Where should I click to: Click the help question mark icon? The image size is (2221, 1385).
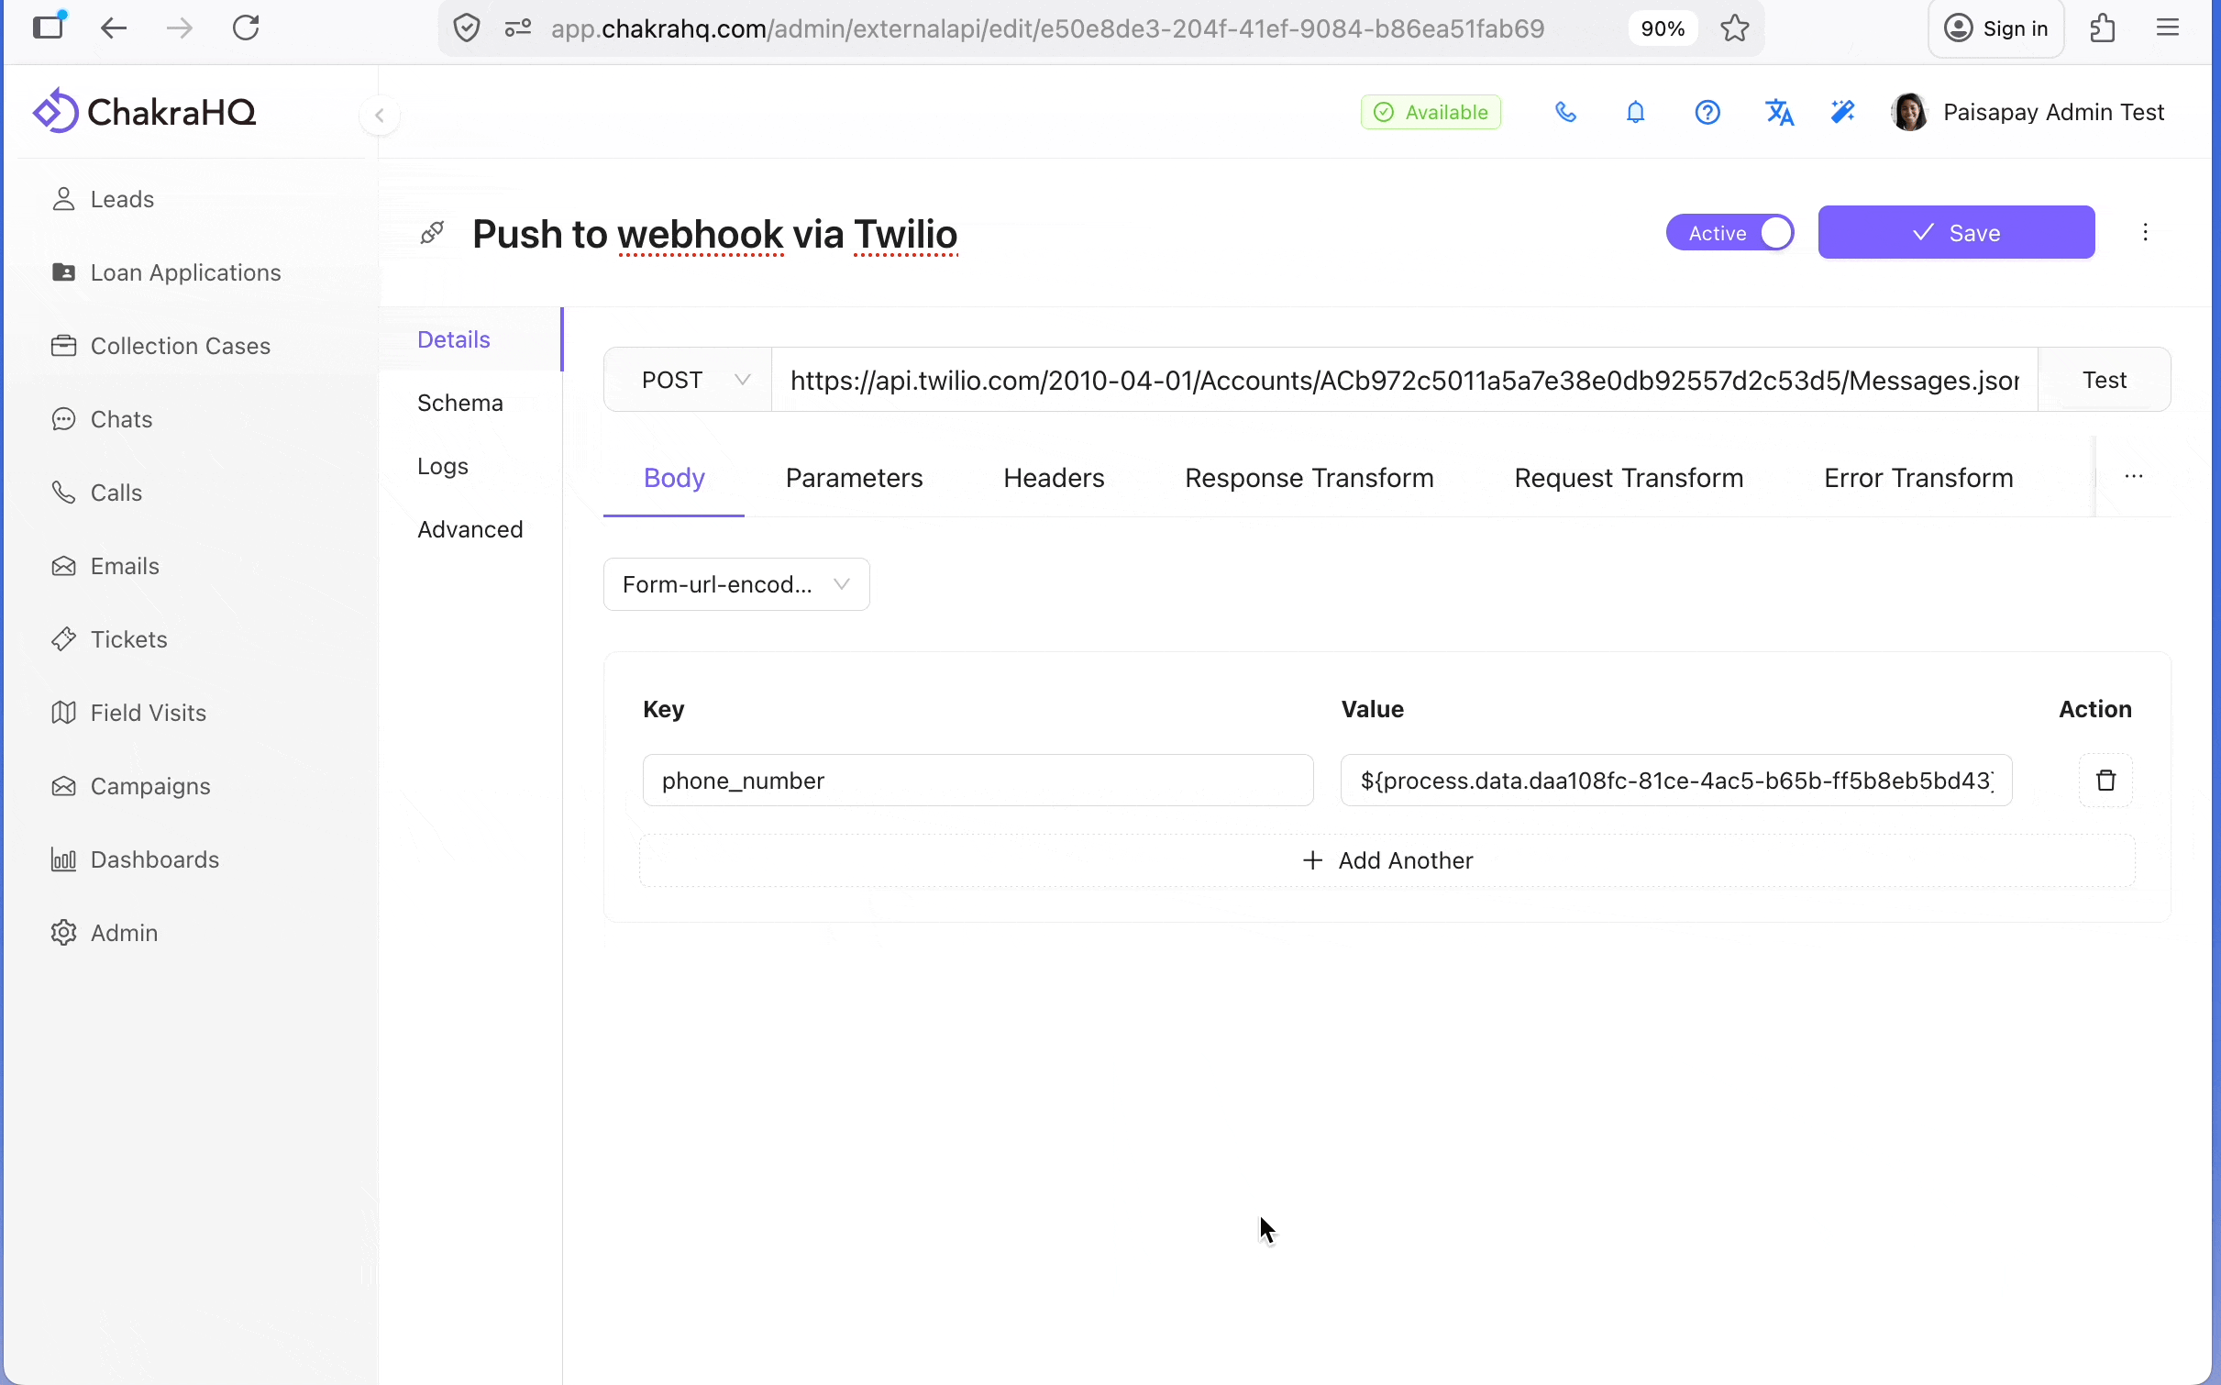tap(1707, 112)
